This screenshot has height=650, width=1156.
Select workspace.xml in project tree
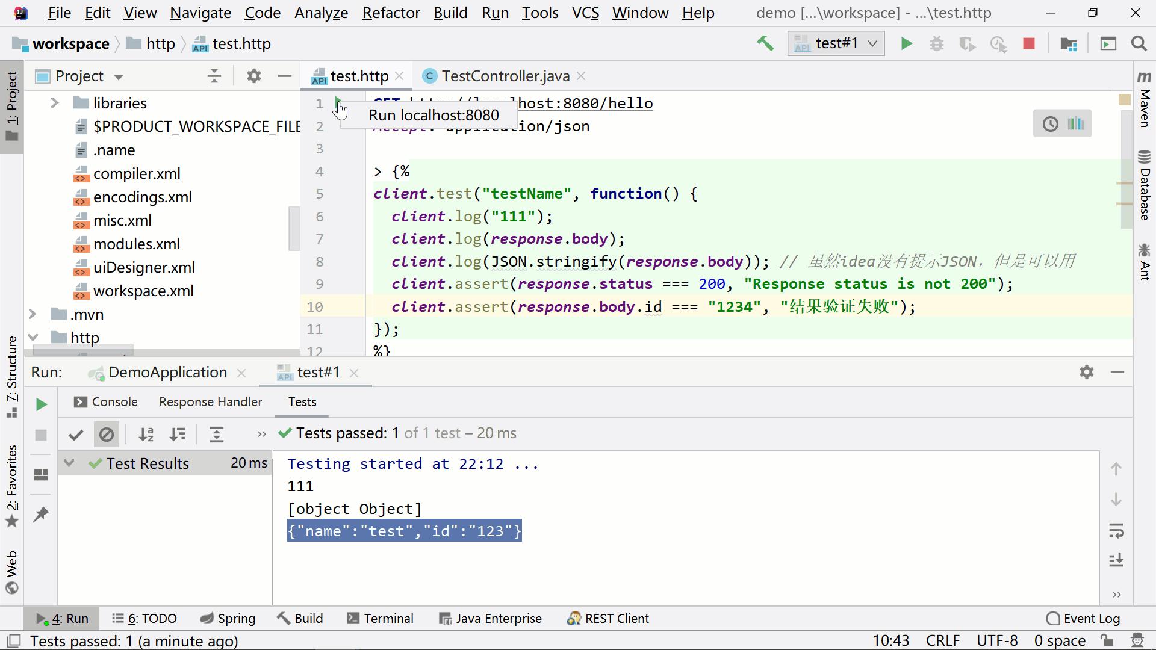[143, 291]
